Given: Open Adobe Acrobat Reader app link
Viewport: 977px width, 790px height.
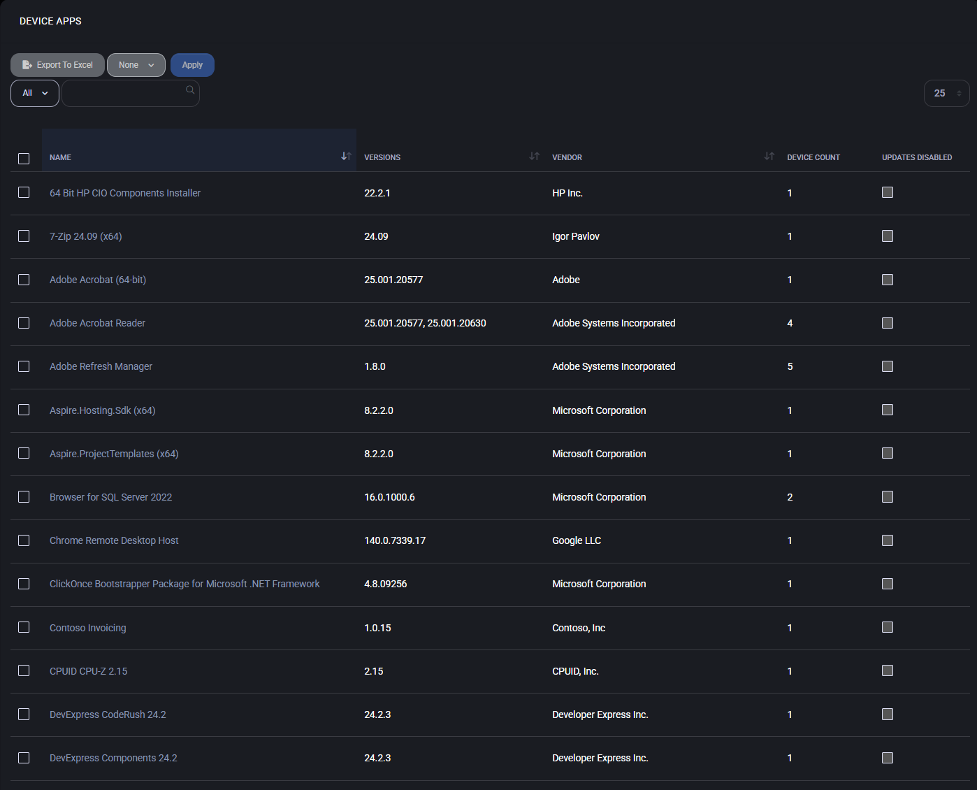Looking at the screenshot, I should tap(98, 323).
